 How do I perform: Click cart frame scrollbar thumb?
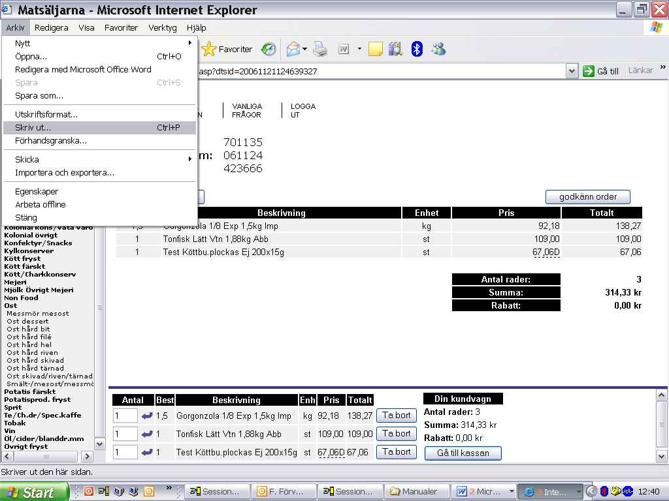pos(661,423)
